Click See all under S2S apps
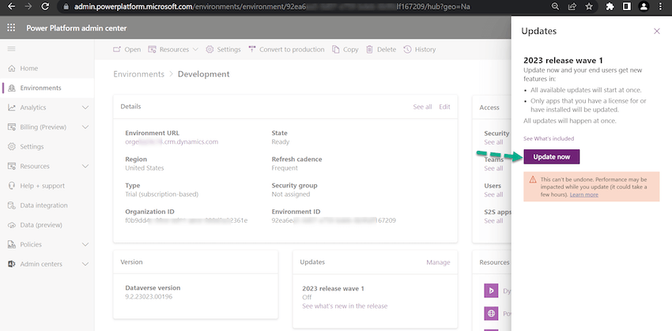Image resolution: width=672 pixels, height=331 pixels. (493, 221)
